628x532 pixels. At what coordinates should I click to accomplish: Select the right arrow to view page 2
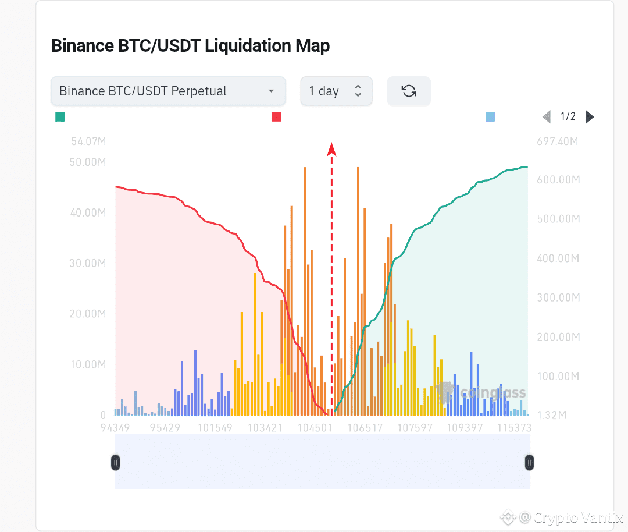click(x=590, y=116)
